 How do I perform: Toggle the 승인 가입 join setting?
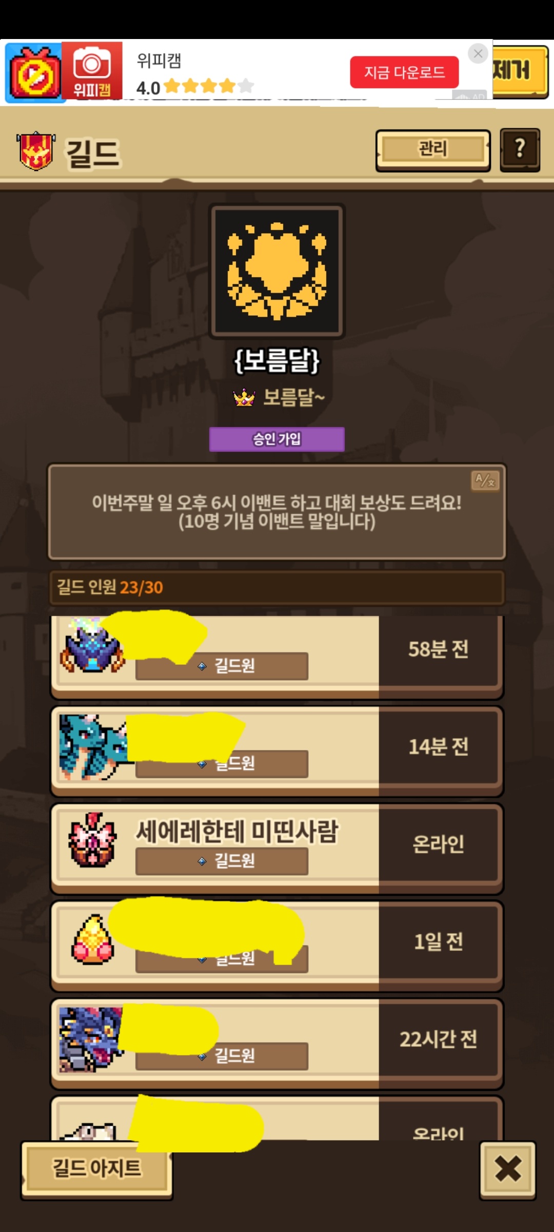(277, 439)
